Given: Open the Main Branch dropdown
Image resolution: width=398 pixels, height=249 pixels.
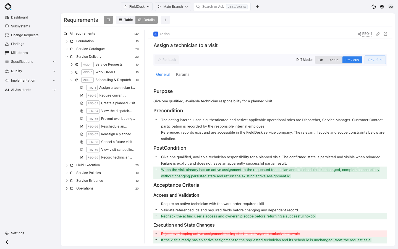Looking at the screenshot, I should tap(173, 7).
